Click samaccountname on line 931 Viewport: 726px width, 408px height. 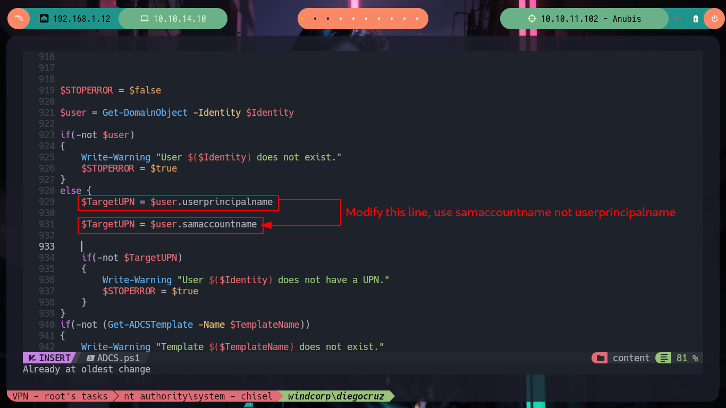click(x=220, y=224)
